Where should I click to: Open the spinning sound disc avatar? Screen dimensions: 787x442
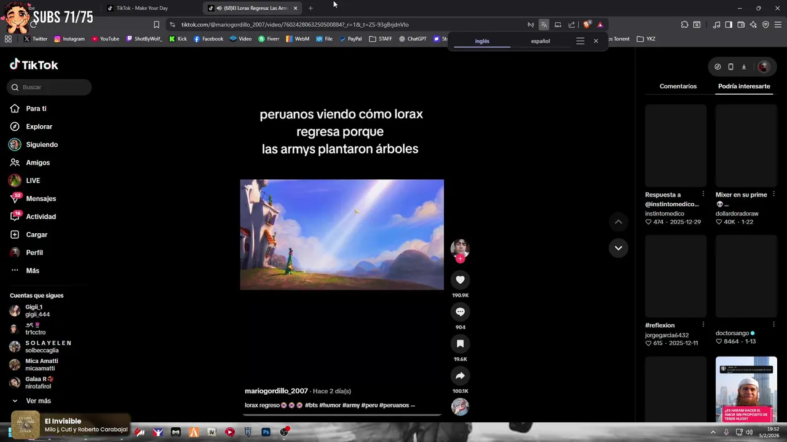[x=460, y=406]
